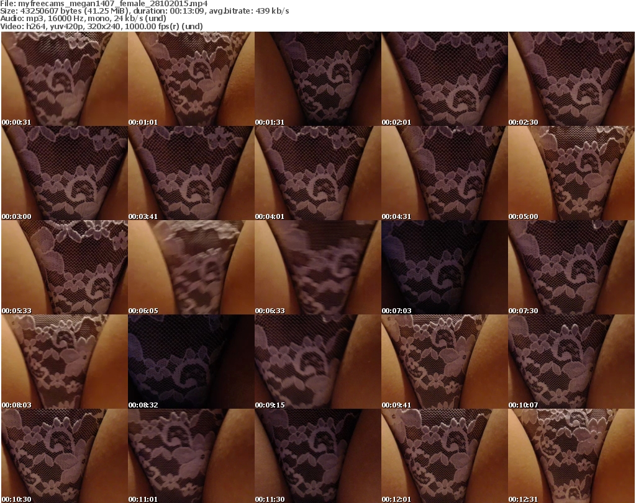Open the frame marked 00:11:30

317,456
